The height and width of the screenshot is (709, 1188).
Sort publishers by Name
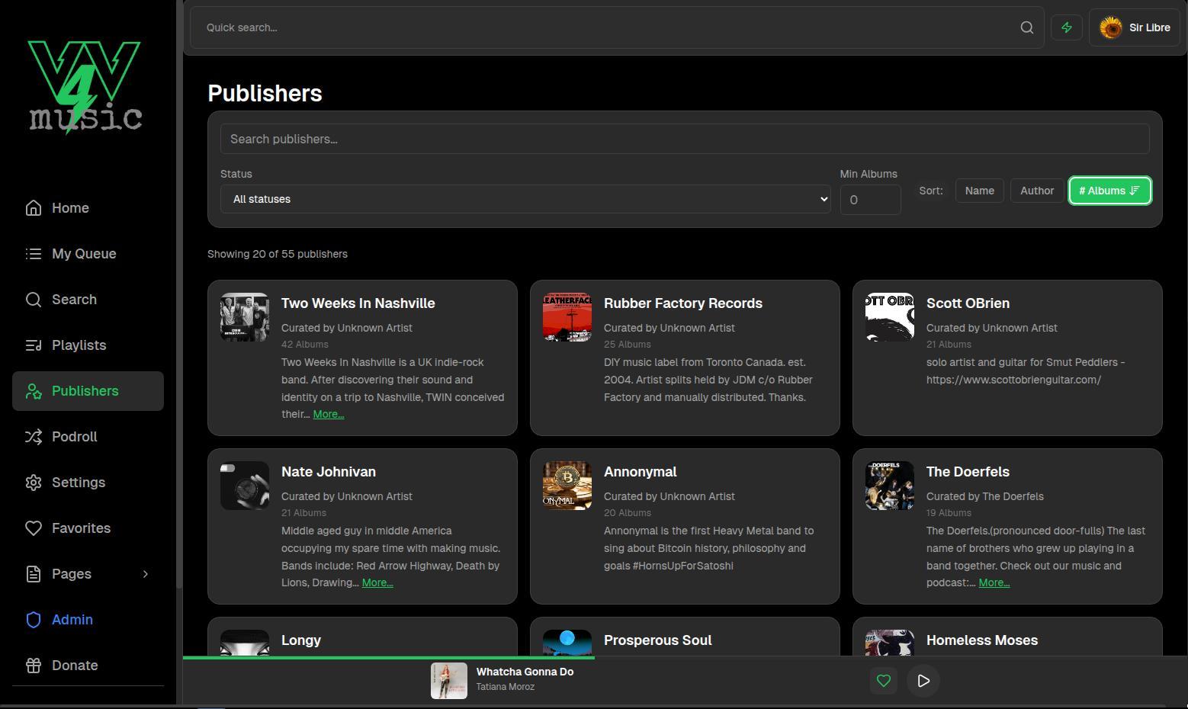coord(979,191)
